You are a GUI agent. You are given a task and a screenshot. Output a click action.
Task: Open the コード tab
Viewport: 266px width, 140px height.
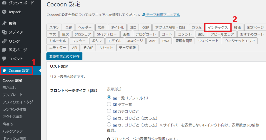pyautogui.click(x=167, y=34)
